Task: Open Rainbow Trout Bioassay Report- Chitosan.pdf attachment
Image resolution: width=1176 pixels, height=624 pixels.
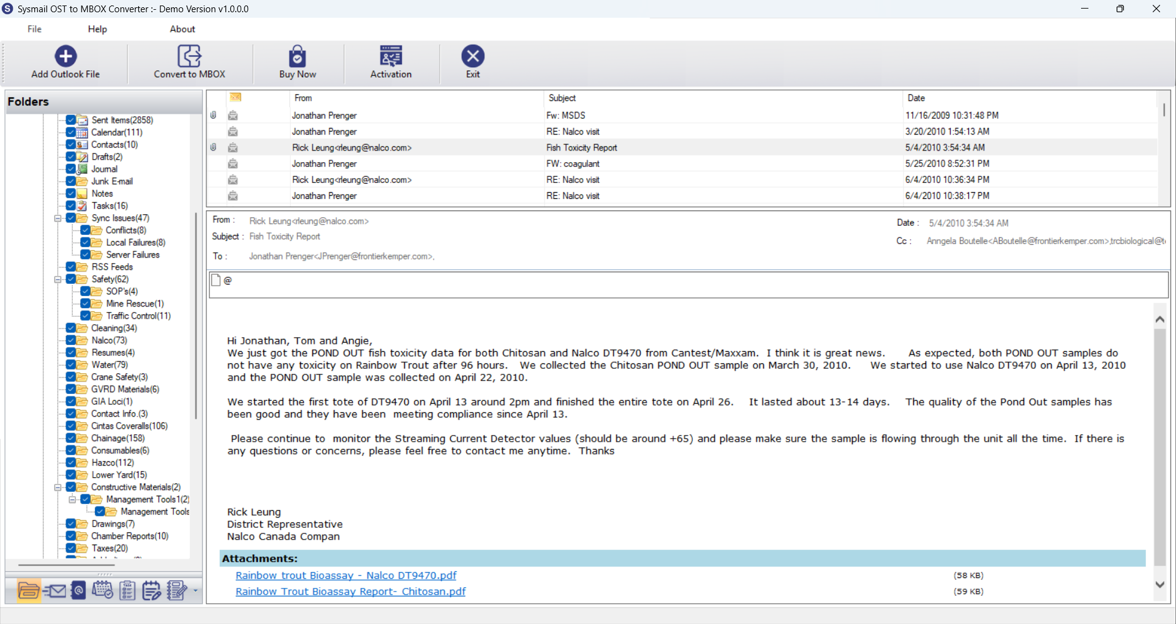Action: [350, 592]
